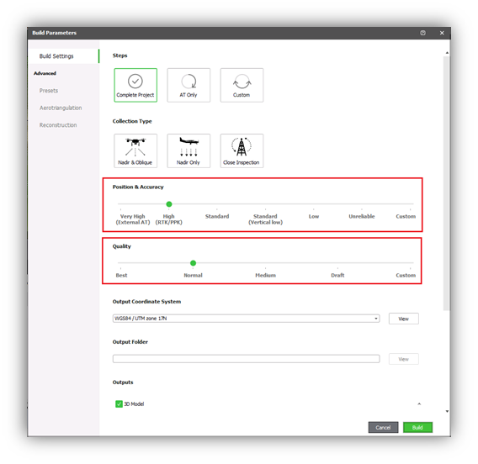View the output coordinate system details
This screenshot has width=478, height=464.
pos(404,319)
